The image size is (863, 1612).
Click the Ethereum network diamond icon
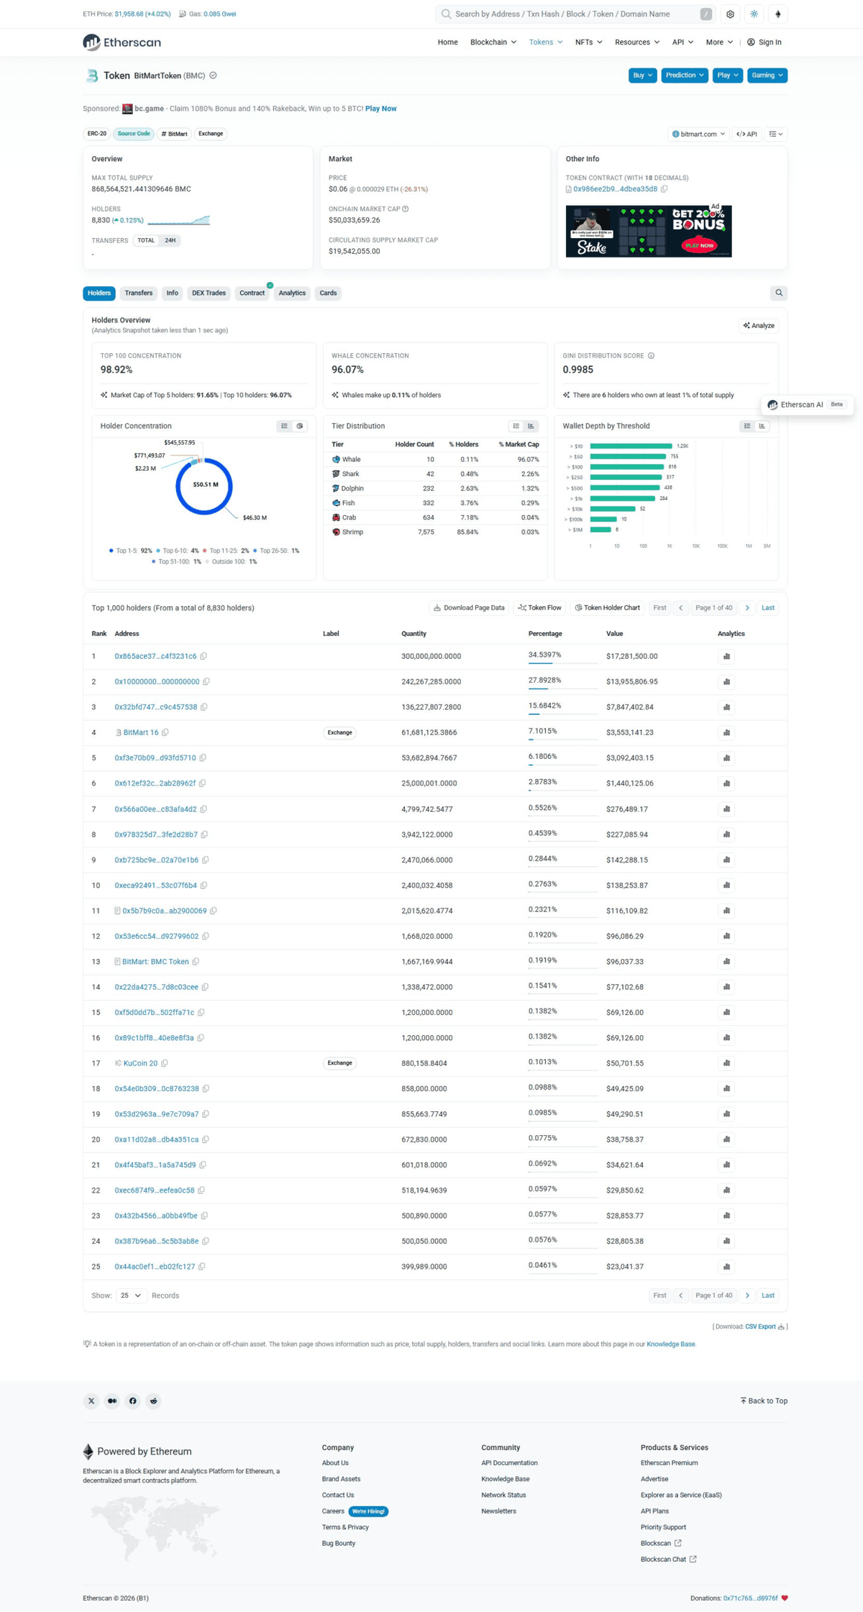(778, 14)
